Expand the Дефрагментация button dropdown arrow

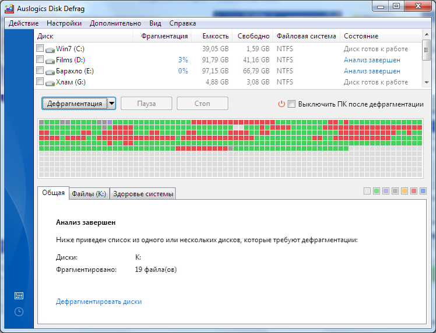(x=111, y=104)
